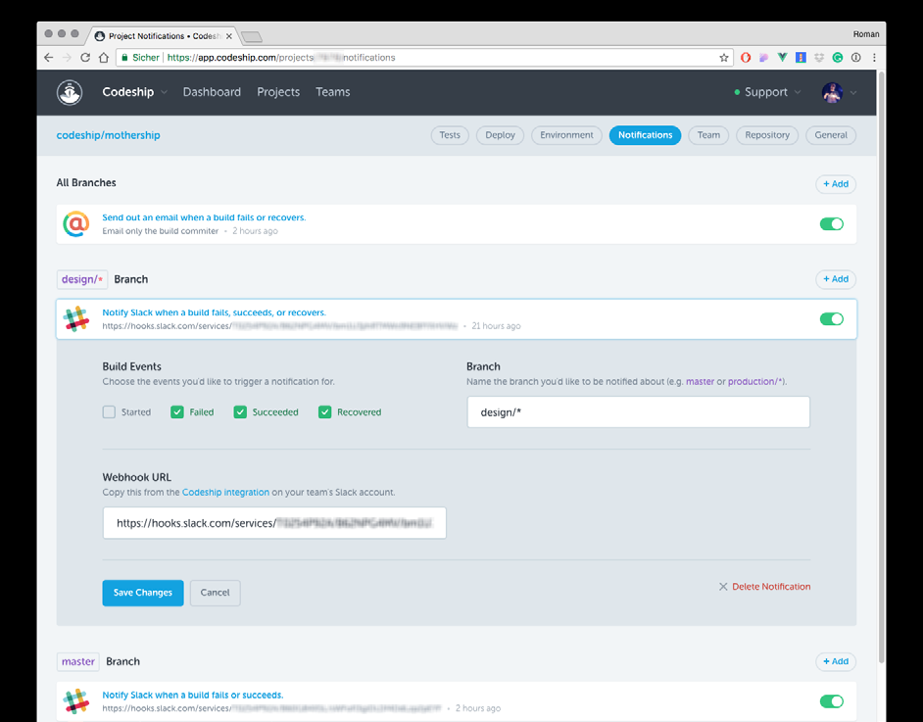Open Teams in top navigation

pos(332,92)
